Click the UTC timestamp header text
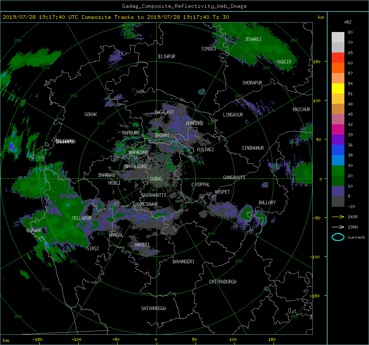This screenshot has height=345, width=369. [116, 17]
